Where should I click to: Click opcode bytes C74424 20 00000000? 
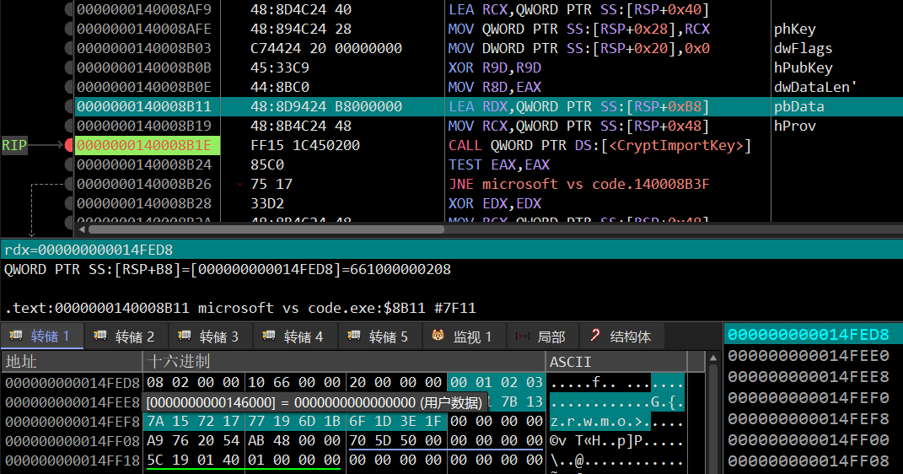coord(326,48)
